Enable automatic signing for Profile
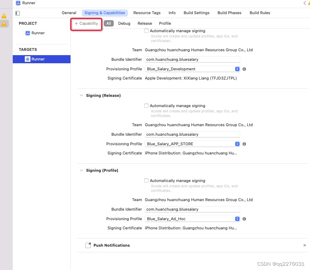 (x=146, y=181)
